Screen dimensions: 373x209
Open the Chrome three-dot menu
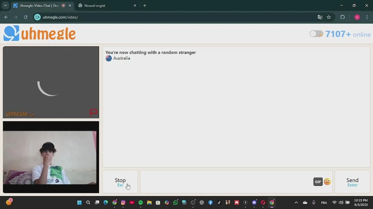coord(367,17)
